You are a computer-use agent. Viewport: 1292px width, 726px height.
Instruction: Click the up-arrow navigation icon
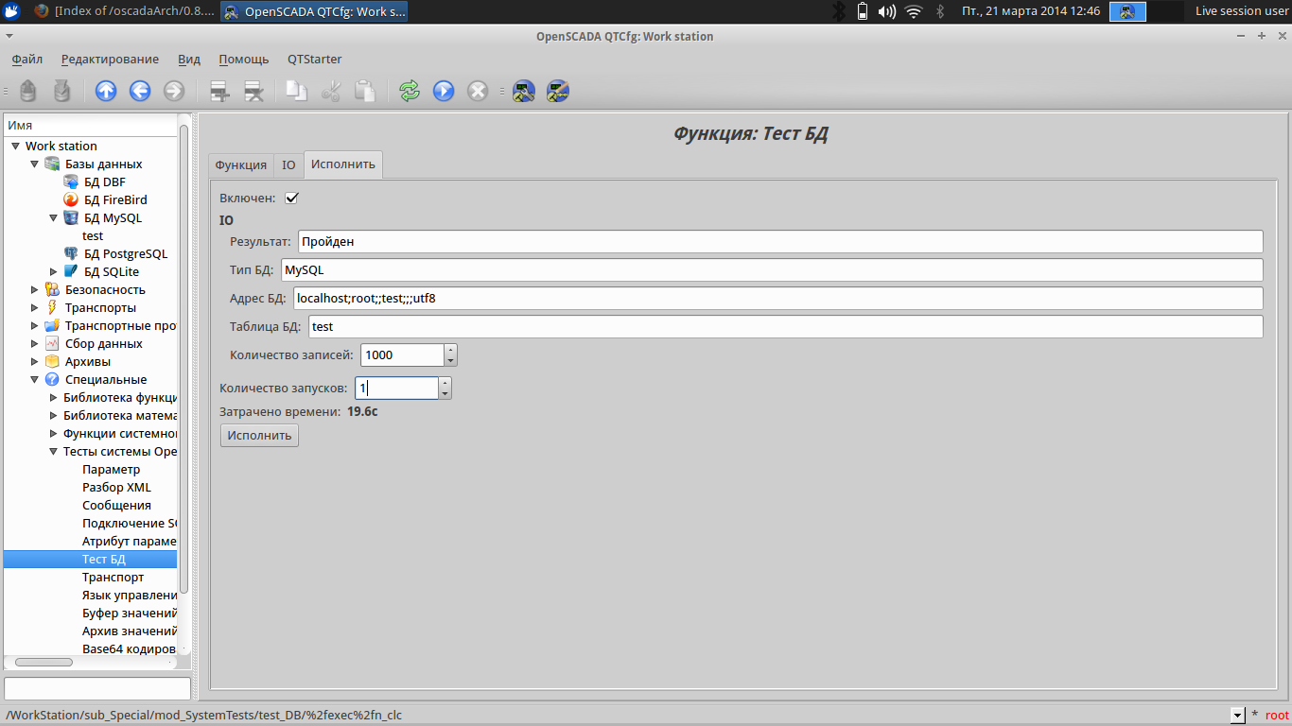pyautogui.click(x=106, y=91)
